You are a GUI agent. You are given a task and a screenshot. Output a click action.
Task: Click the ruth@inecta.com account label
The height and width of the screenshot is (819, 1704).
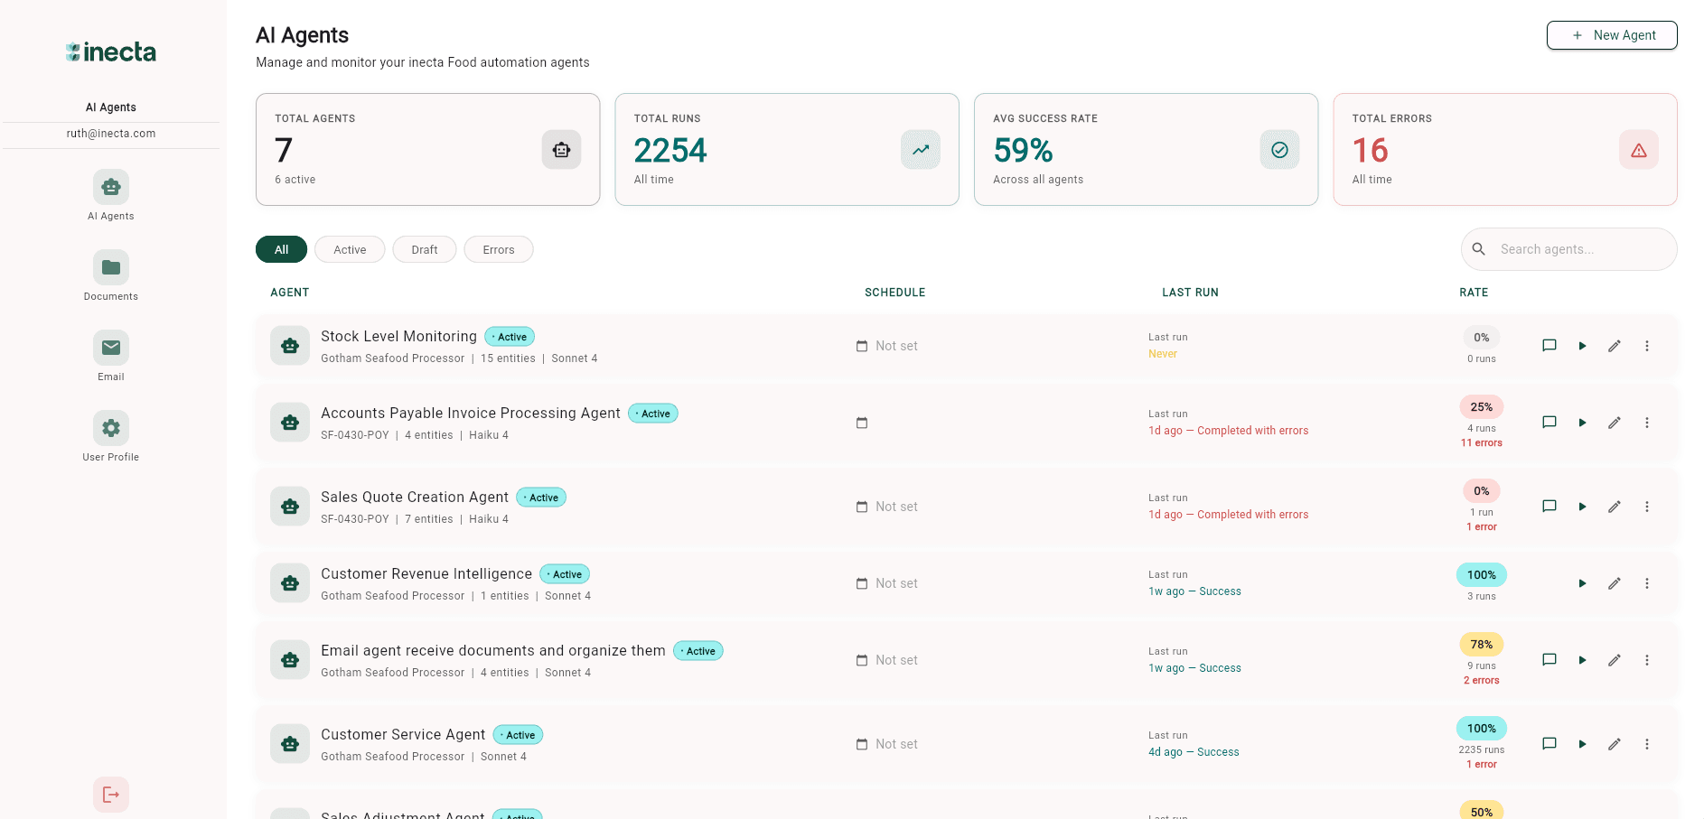[x=111, y=134]
